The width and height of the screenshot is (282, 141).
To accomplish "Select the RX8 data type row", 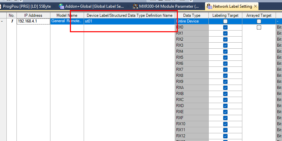I will 191,76.
